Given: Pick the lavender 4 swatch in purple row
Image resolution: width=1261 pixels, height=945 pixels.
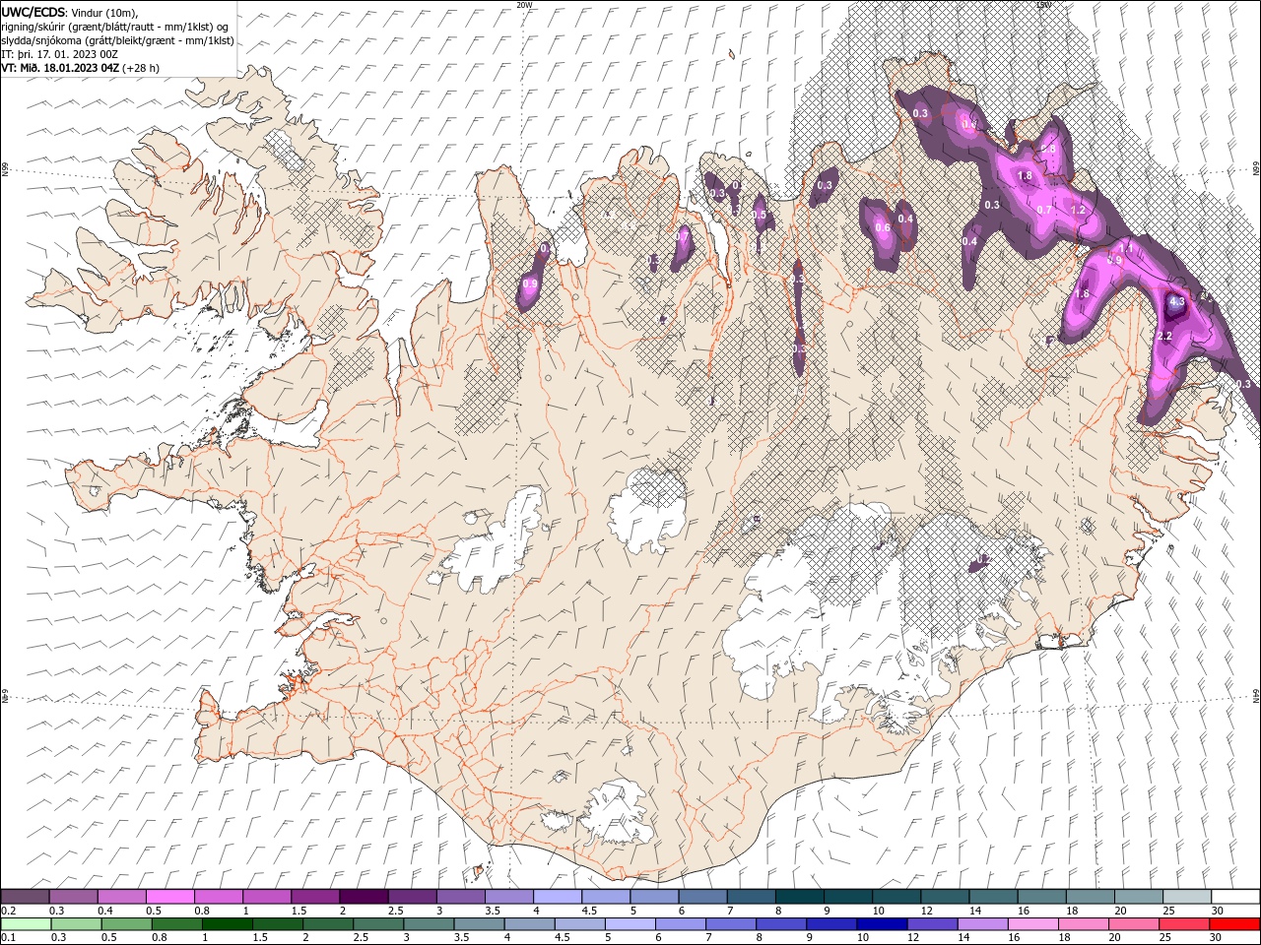Looking at the screenshot, I should (558, 897).
